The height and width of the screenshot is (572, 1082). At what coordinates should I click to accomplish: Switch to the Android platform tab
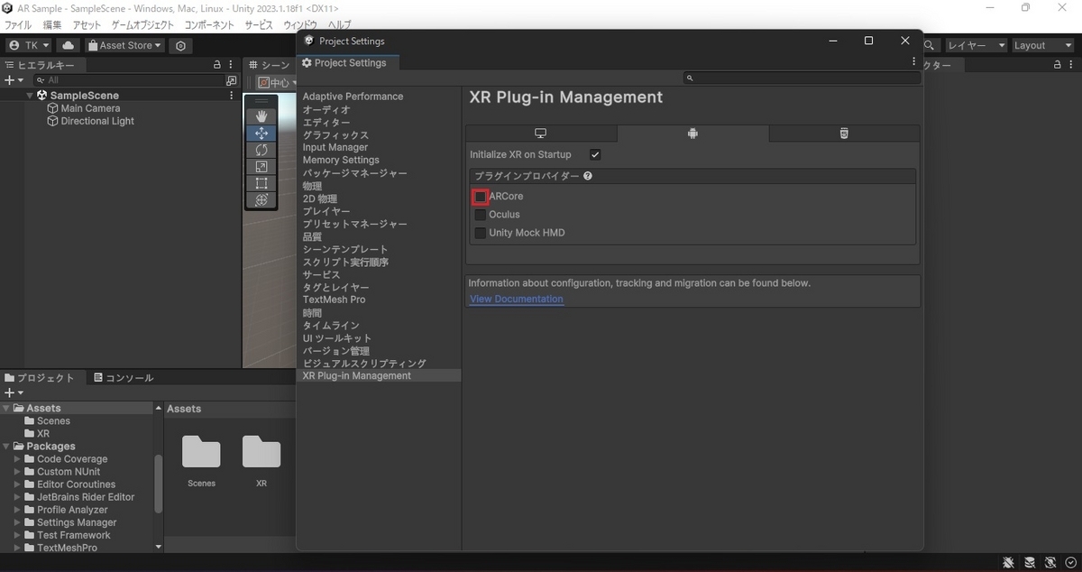[x=692, y=134]
